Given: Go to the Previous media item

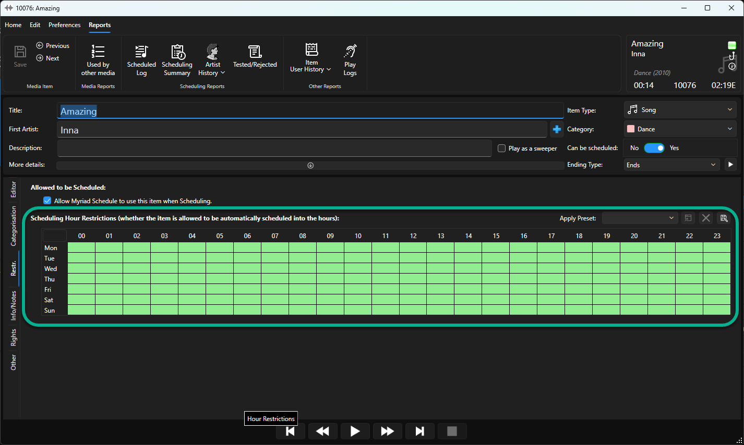Looking at the screenshot, I should (53, 46).
